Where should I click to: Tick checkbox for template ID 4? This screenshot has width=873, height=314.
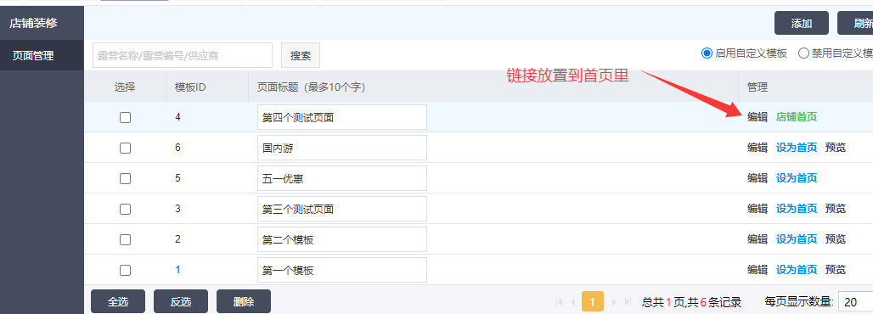click(126, 117)
